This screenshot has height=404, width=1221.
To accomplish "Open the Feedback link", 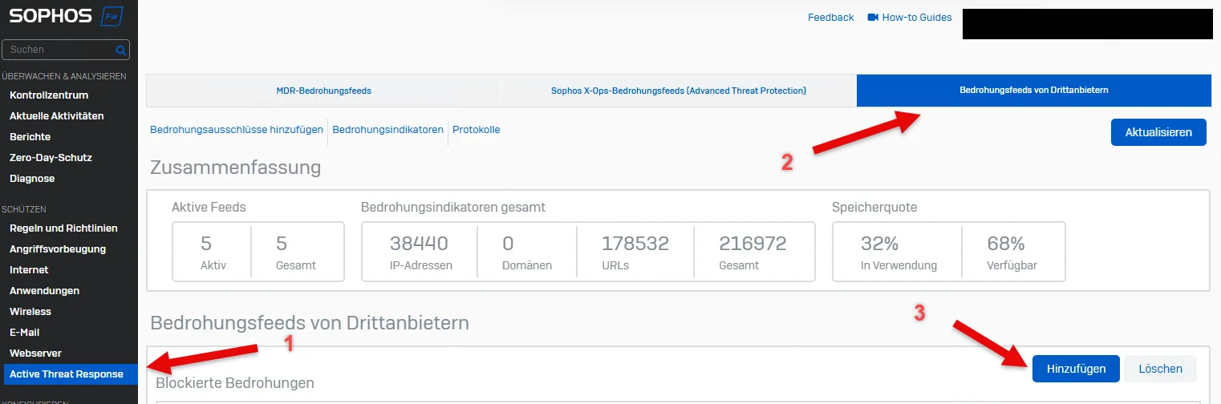I will pyautogui.click(x=830, y=17).
